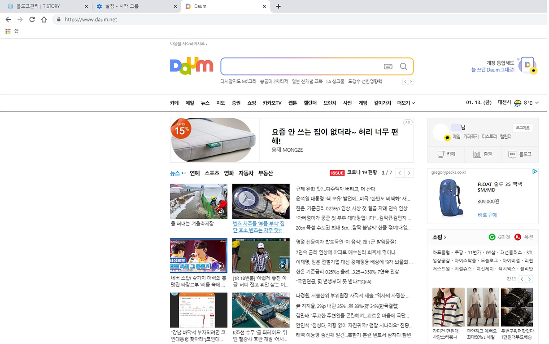Click trending keyword 송골매 2차티저

pos(274,82)
